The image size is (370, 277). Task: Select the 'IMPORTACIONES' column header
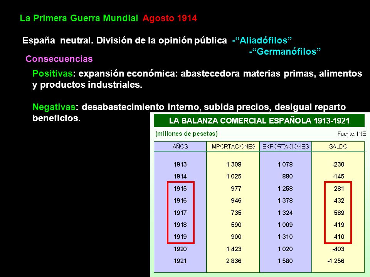[233, 146]
